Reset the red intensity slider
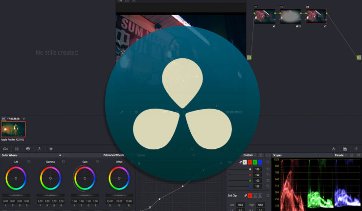Viewport: 362px width, 211px height. 268,175
